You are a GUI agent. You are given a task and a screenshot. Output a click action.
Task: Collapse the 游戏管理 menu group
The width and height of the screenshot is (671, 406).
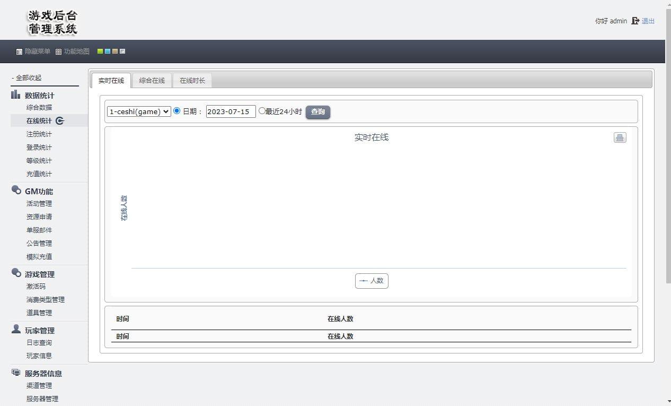click(40, 274)
